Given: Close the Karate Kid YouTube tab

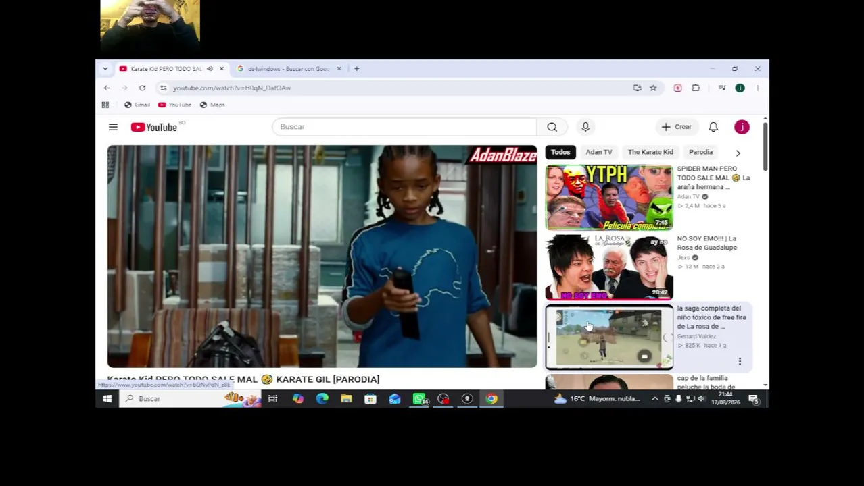Looking at the screenshot, I should click(221, 68).
